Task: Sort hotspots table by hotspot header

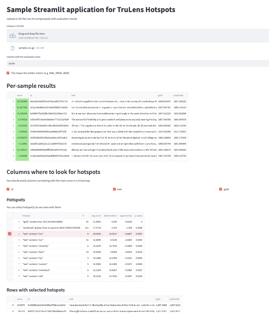Action: tap(51, 216)
